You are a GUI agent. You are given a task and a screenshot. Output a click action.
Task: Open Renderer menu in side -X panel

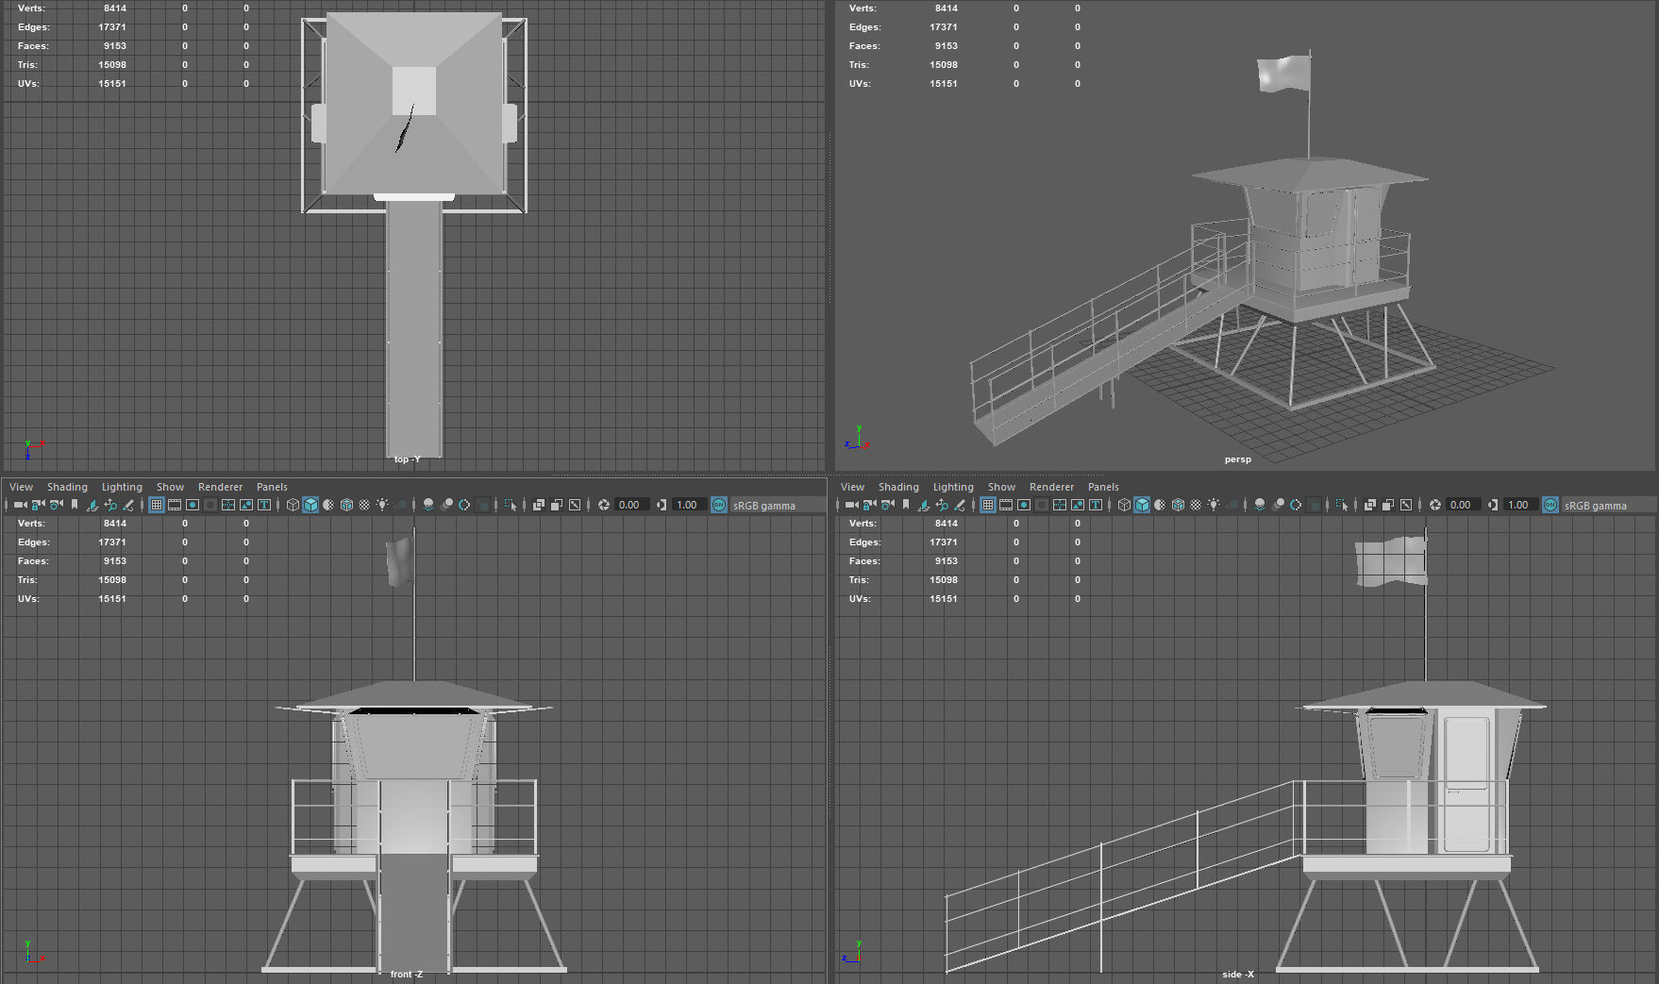[1051, 487]
